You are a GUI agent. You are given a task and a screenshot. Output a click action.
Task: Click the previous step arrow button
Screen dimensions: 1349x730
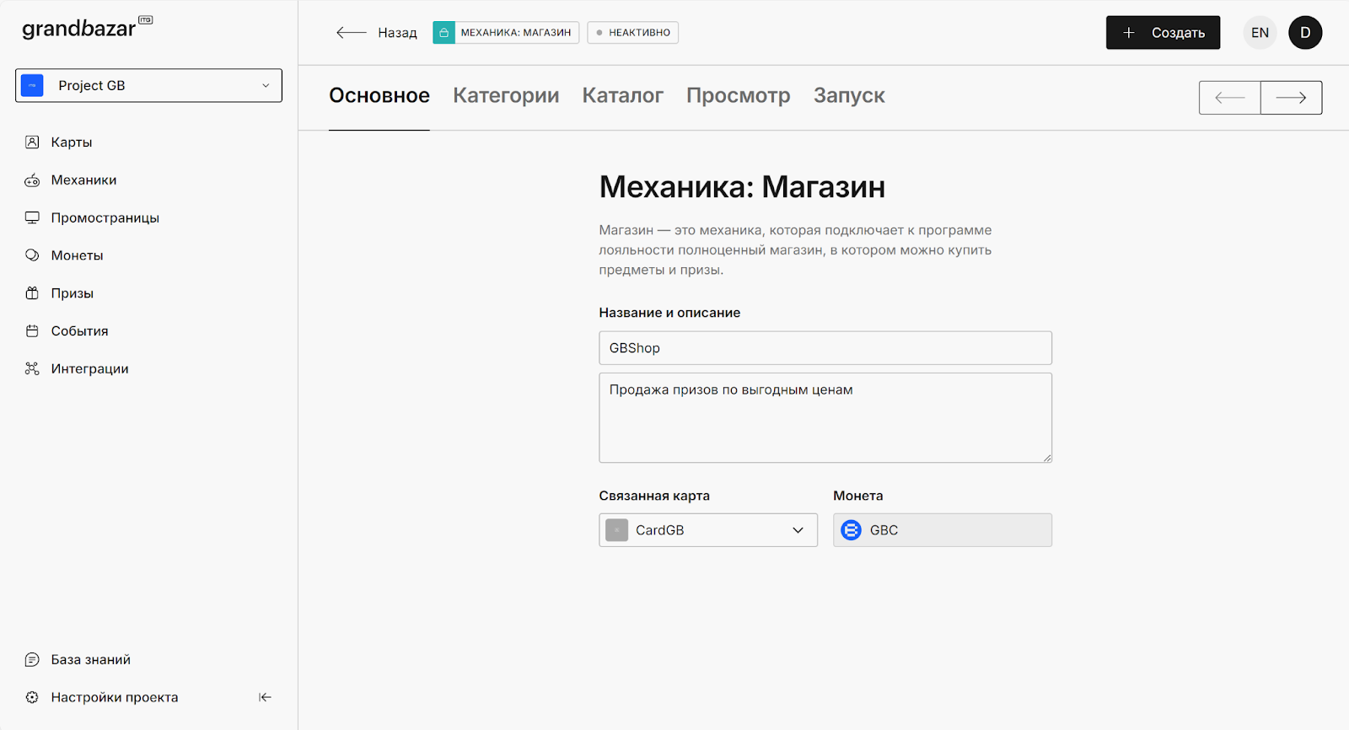pos(1230,98)
